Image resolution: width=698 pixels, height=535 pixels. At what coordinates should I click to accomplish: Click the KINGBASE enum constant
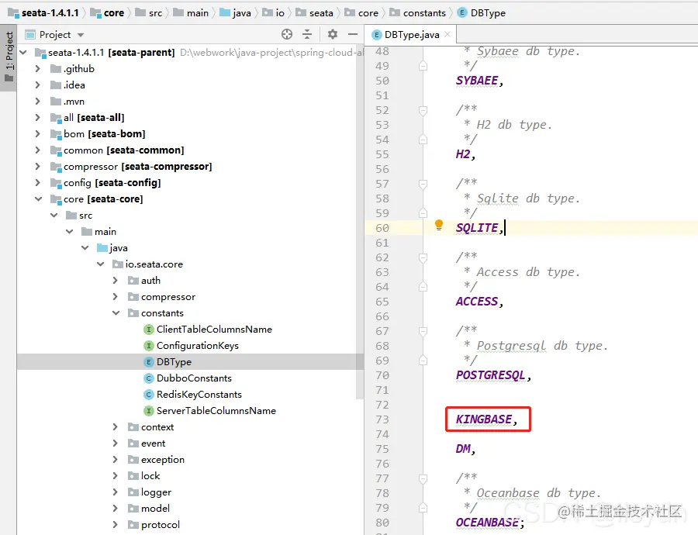click(484, 419)
